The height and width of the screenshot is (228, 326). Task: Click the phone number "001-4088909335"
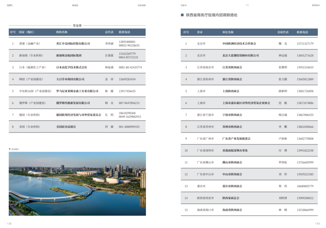pyautogui.click(x=129, y=127)
